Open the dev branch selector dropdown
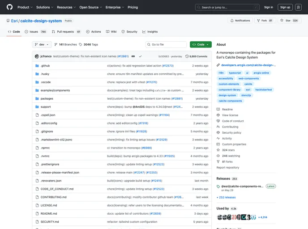Image resolution: width=308 pixels, height=229 pixels. [42, 45]
